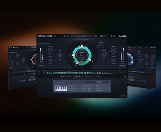Select note D# on the note wheel

tap(94, 55)
